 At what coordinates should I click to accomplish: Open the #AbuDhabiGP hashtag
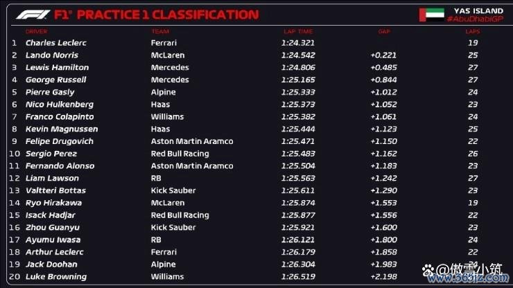tap(475, 19)
